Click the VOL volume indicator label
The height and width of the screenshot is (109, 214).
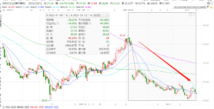pyautogui.click(x=7, y=107)
